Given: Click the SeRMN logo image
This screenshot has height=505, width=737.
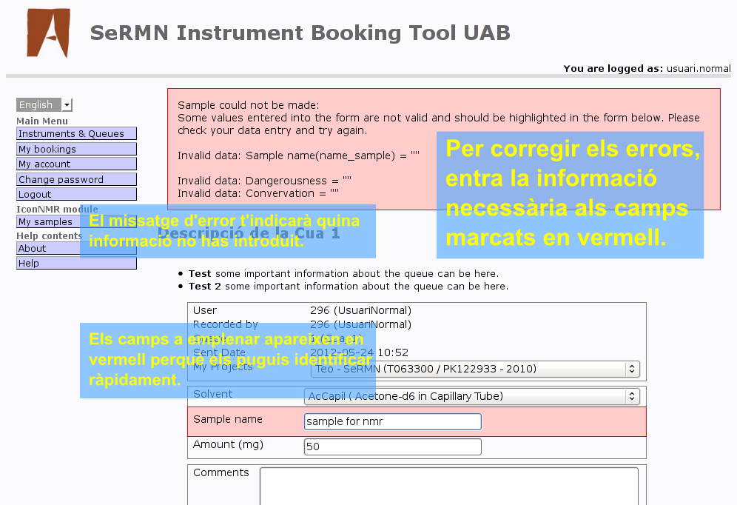Looking at the screenshot, I should click(48, 33).
